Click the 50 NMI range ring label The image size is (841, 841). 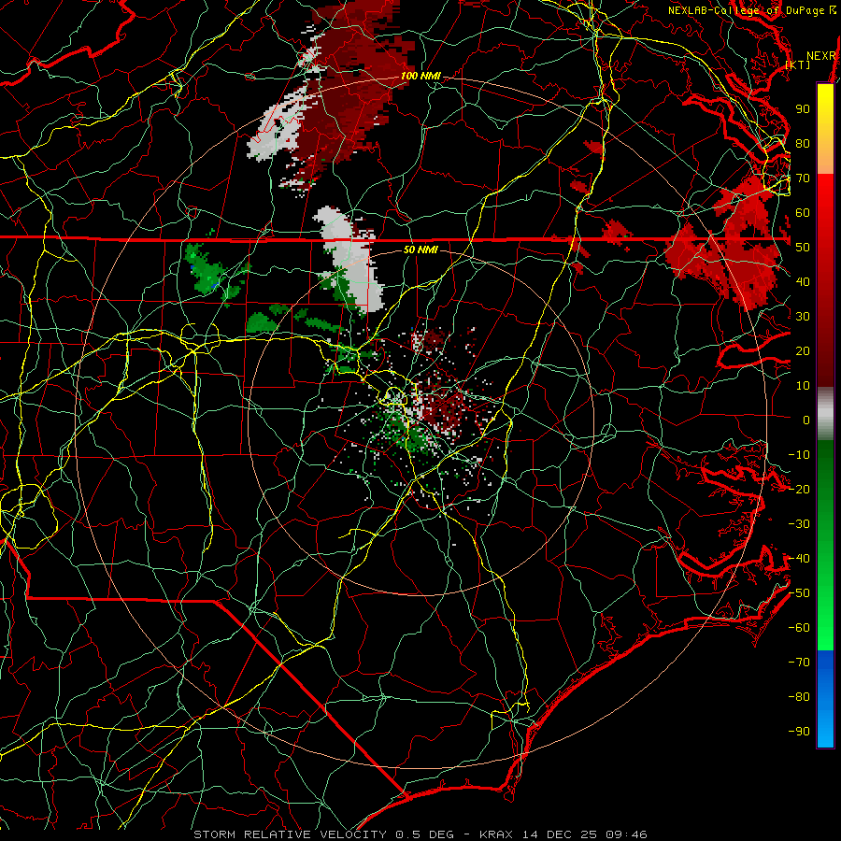420,249
